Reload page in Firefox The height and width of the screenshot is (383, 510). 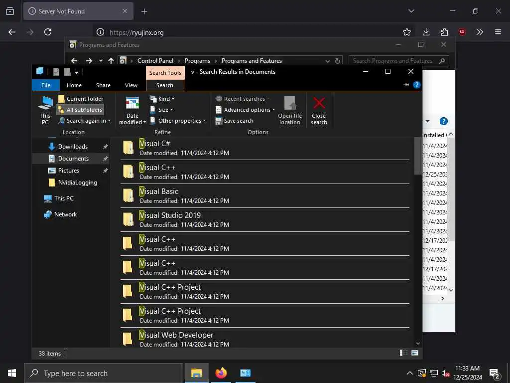coord(48,32)
